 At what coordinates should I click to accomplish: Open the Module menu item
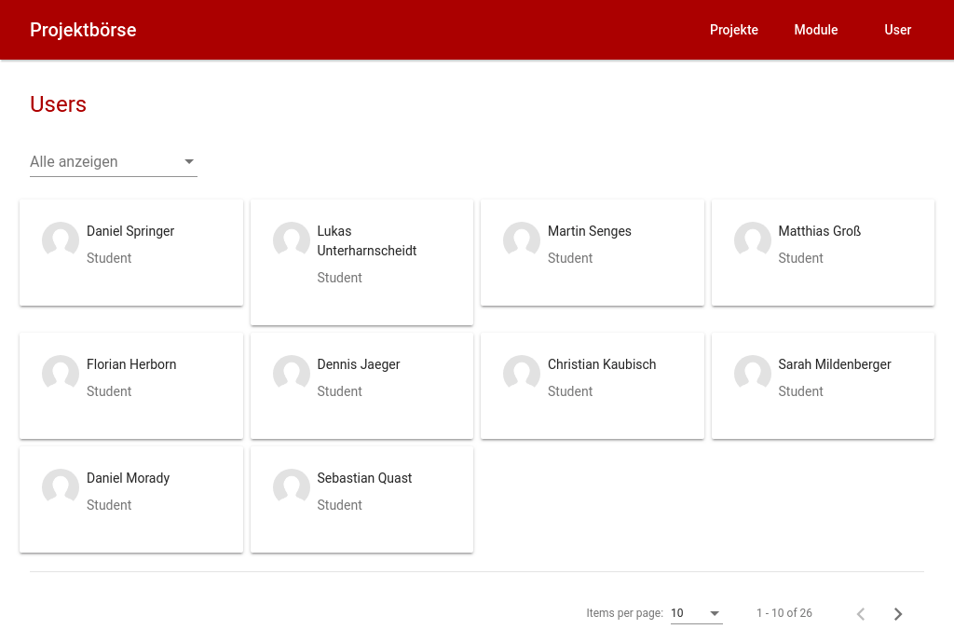(816, 30)
